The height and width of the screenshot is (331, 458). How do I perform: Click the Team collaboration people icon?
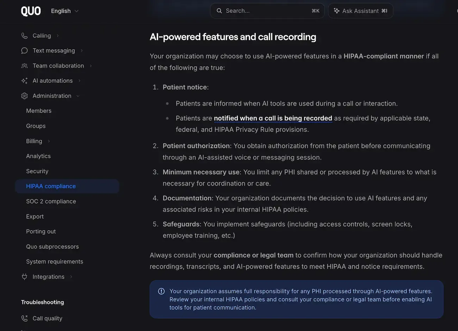point(24,66)
